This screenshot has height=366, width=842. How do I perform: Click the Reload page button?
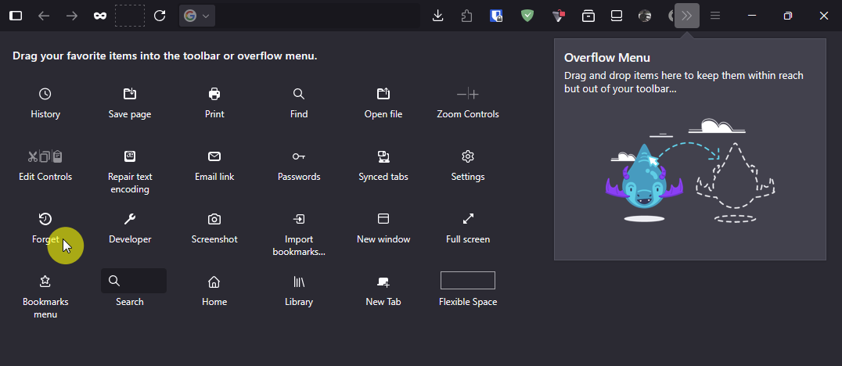pyautogui.click(x=160, y=16)
